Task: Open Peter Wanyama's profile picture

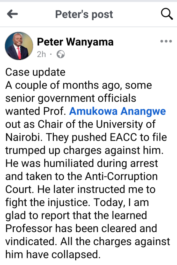Action: tap(19, 46)
